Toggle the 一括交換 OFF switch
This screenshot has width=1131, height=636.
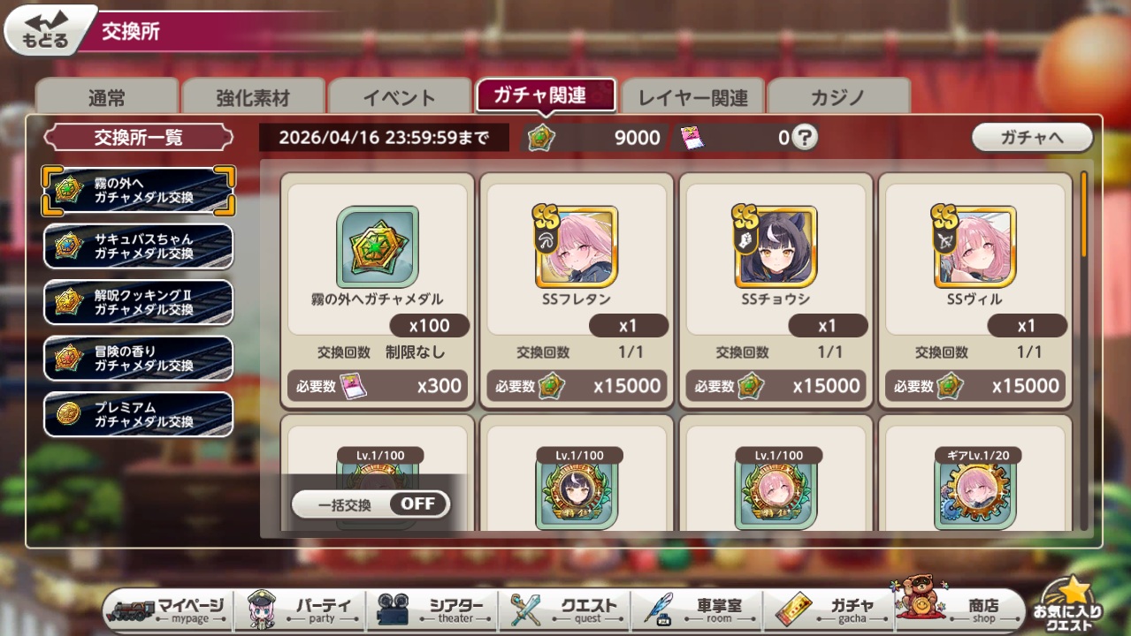point(371,504)
